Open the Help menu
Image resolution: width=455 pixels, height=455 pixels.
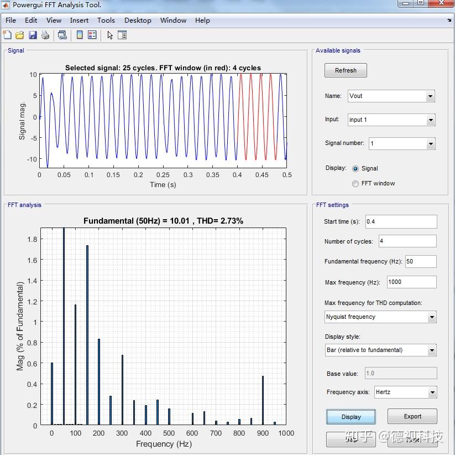click(x=202, y=20)
